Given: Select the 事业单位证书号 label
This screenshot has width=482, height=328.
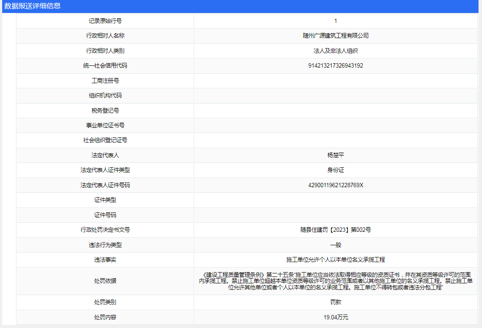Looking at the screenshot, I should coord(105,125).
